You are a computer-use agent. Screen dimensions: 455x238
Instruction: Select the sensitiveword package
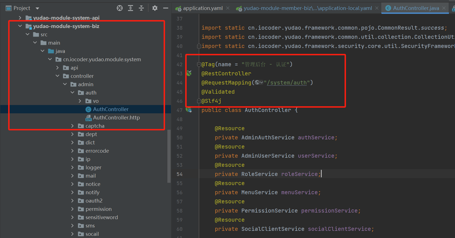(102, 217)
